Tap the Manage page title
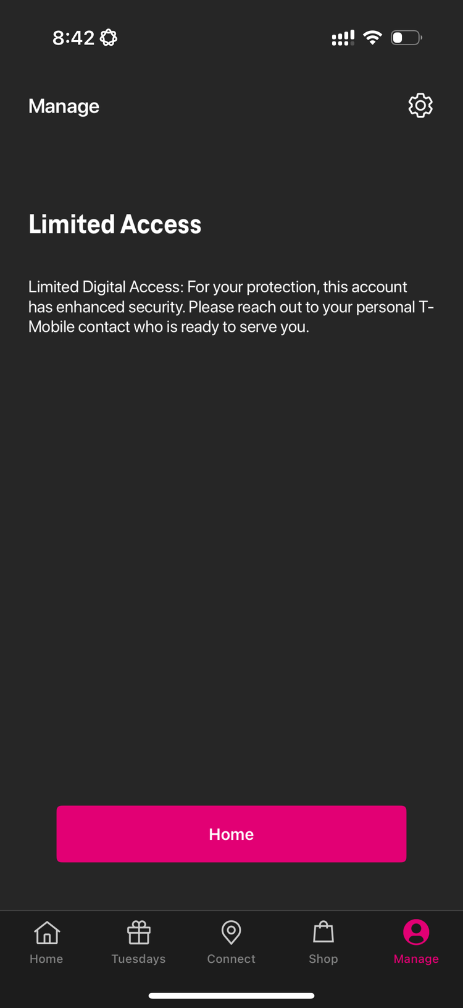The height and width of the screenshot is (1008, 463). [64, 106]
